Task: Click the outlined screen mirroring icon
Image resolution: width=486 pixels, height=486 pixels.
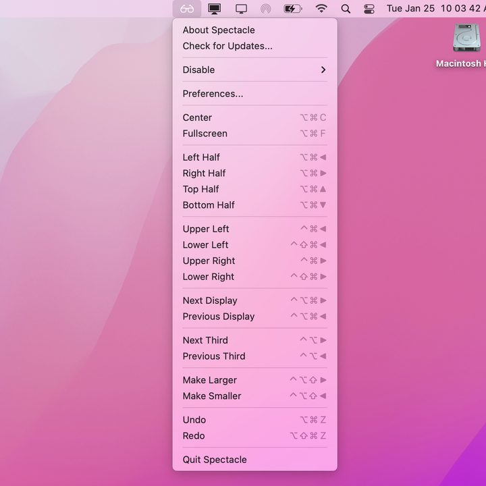Action: point(241,9)
